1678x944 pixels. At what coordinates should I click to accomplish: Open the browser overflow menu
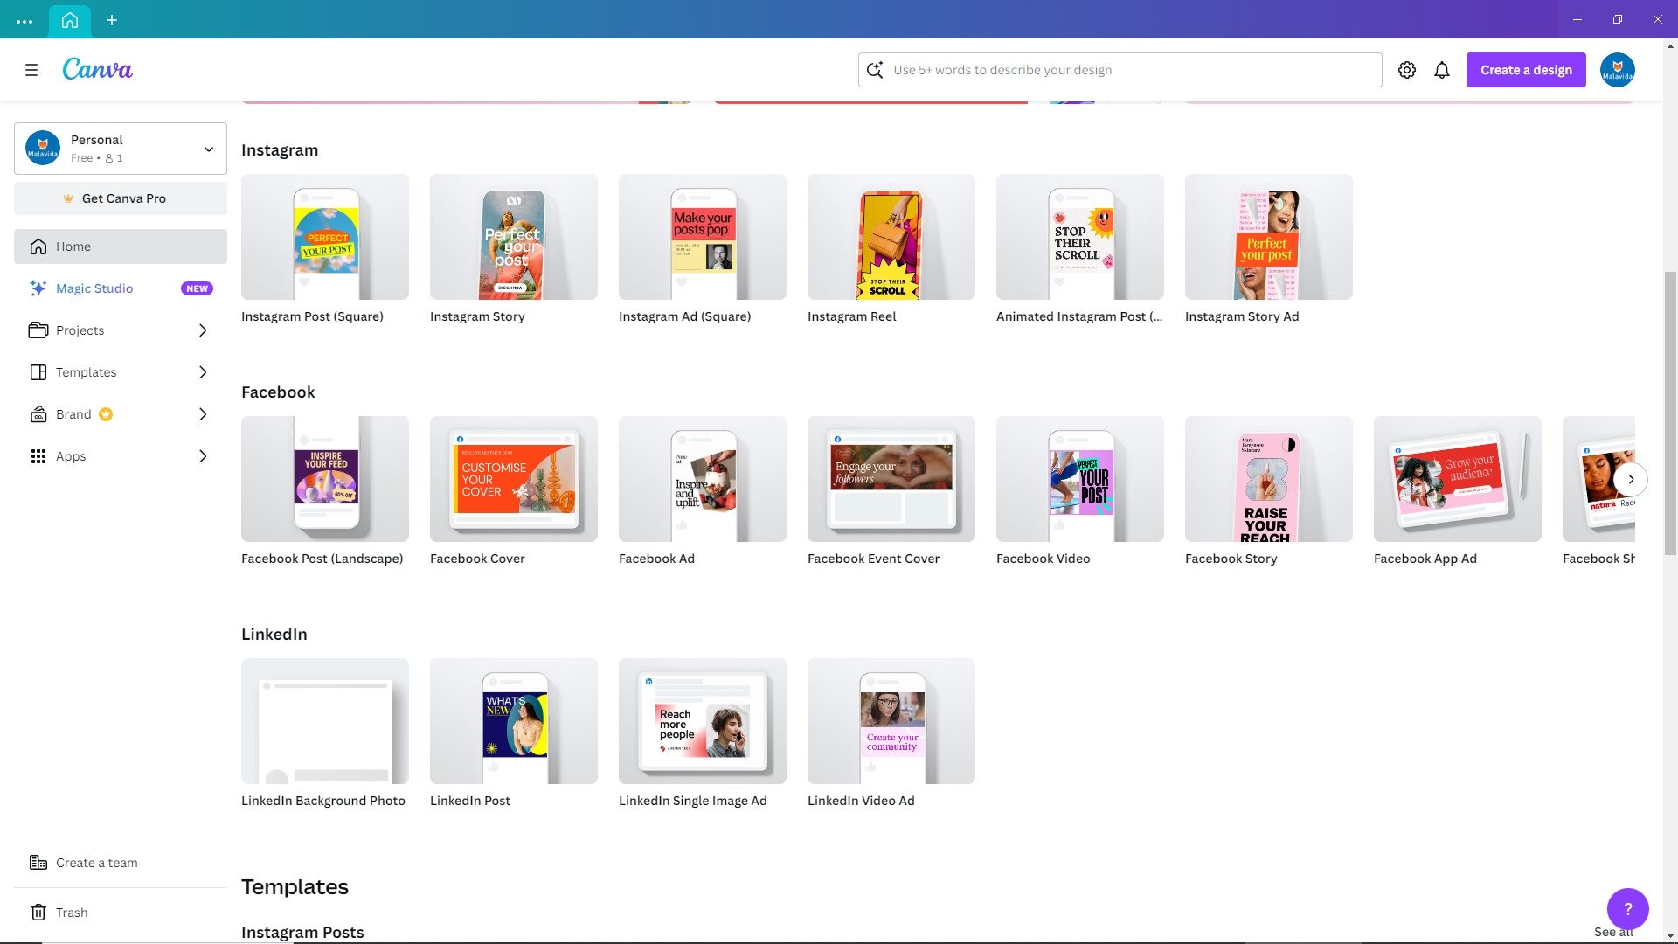click(24, 19)
